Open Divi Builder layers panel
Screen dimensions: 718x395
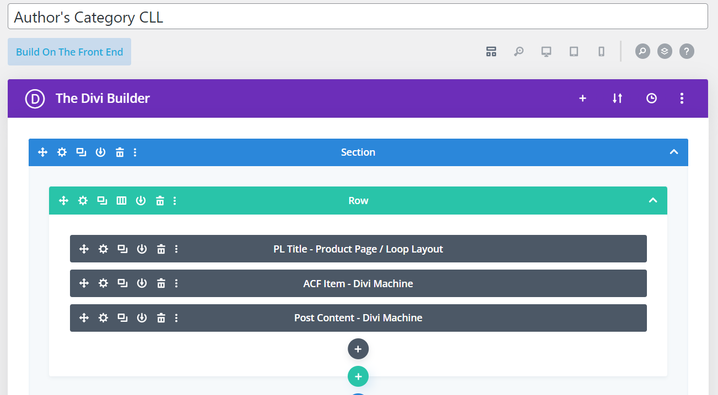tap(665, 52)
